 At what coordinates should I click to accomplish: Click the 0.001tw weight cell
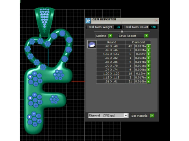tap(141, 66)
